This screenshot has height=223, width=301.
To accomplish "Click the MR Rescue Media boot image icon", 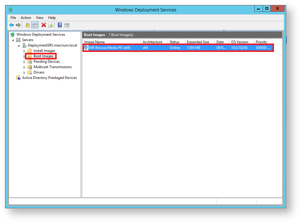I will [86, 48].
